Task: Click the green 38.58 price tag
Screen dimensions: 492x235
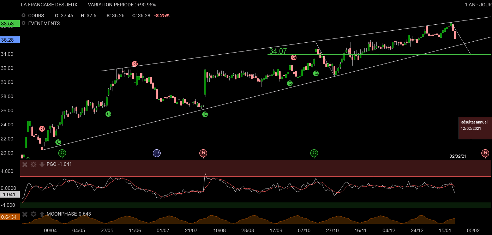Action: (x=10, y=24)
